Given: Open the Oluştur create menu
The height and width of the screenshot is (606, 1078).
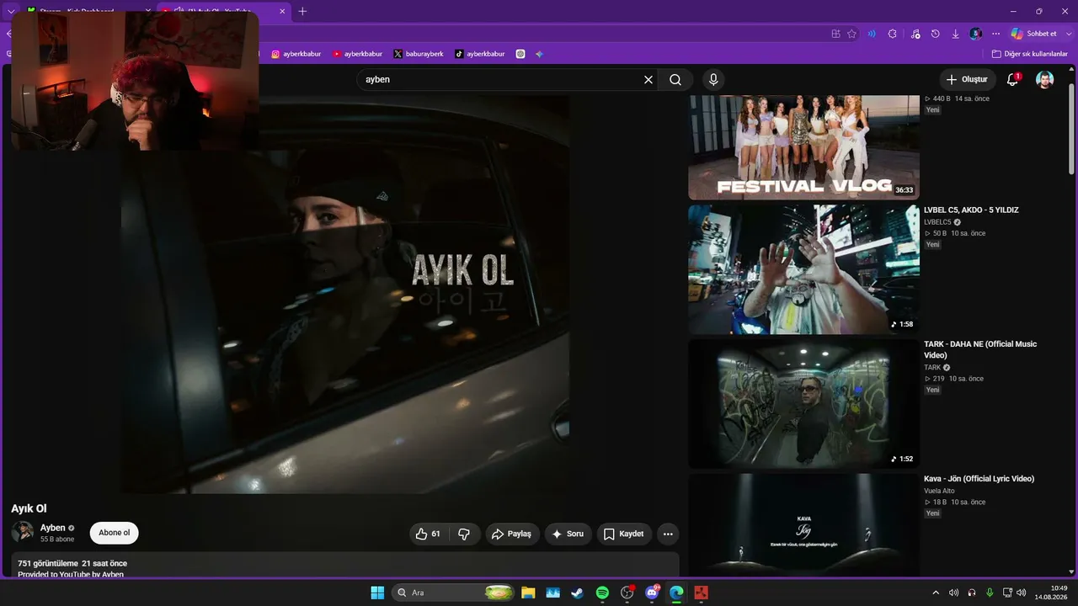Looking at the screenshot, I should (x=967, y=80).
